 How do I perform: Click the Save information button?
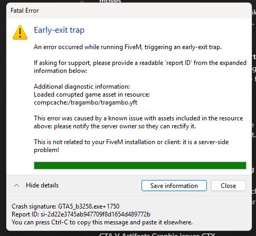click(x=174, y=186)
